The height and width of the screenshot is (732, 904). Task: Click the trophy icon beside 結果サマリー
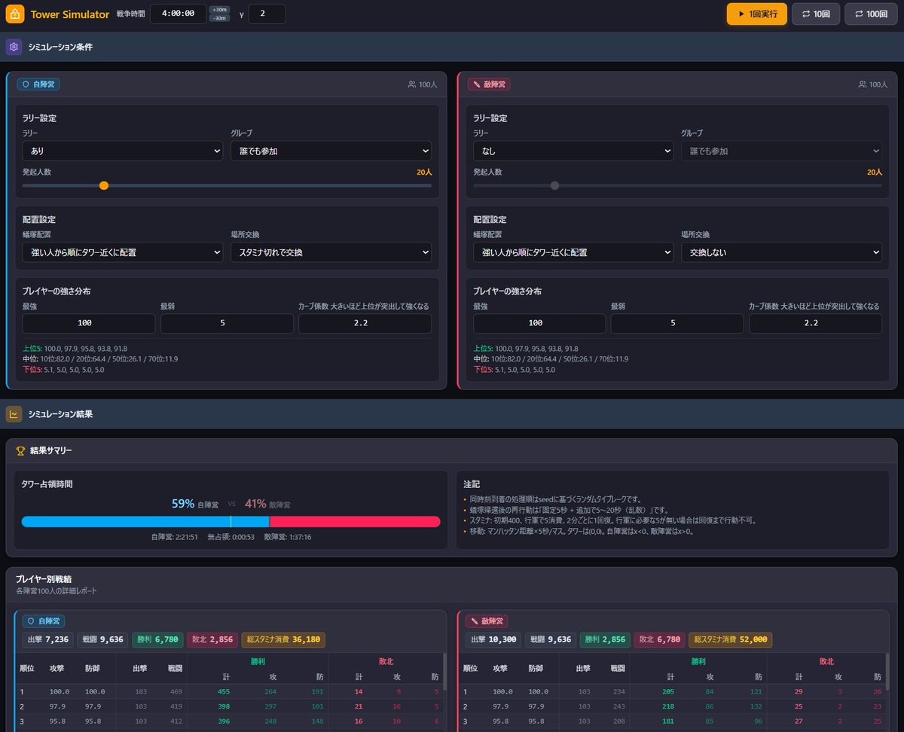click(x=21, y=450)
